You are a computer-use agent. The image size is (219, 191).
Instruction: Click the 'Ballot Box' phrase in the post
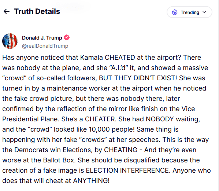pyautogui.click(x=59, y=160)
